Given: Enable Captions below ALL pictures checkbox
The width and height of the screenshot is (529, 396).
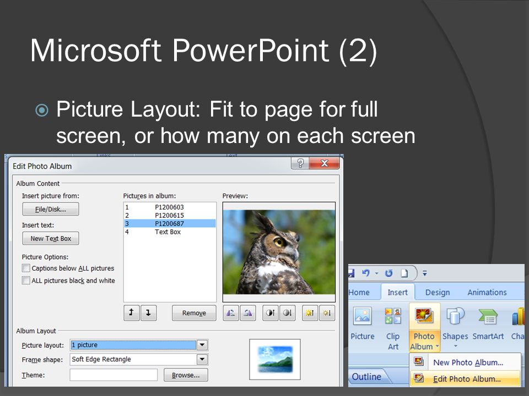Looking at the screenshot, I should [x=26, y=268].
